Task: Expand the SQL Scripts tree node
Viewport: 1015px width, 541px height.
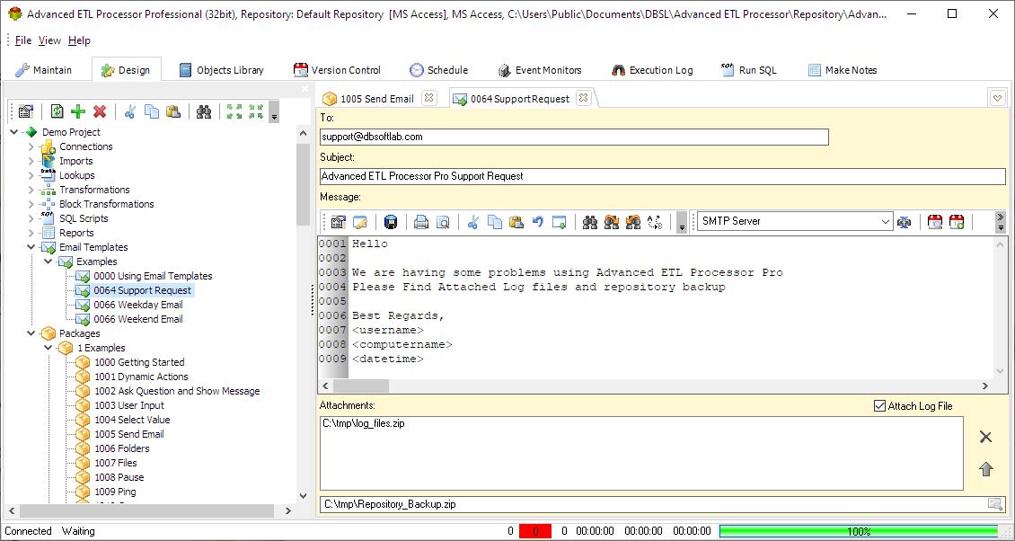Action: [31, 218]
